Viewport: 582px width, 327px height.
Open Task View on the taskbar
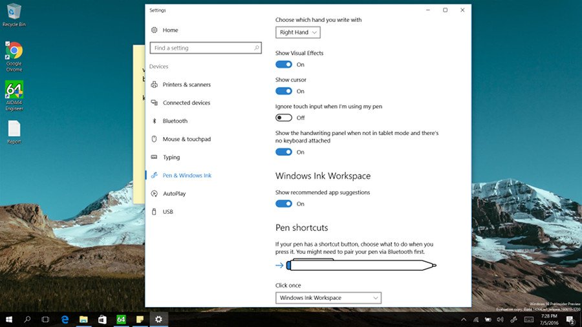coord(45,319)
